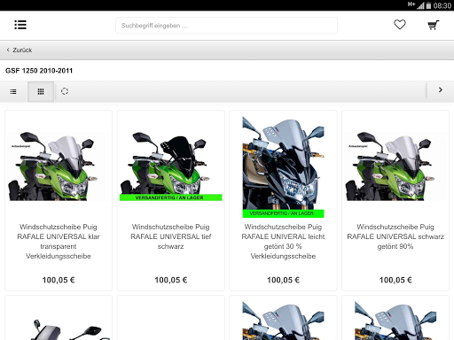
Task: Open RAFALE UNIVERAL leicht getönt 30 % image
Action: pyautogui.click(x=283, y=167)
